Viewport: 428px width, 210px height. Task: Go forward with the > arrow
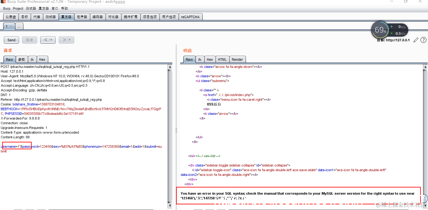click(x=64, y=40)
